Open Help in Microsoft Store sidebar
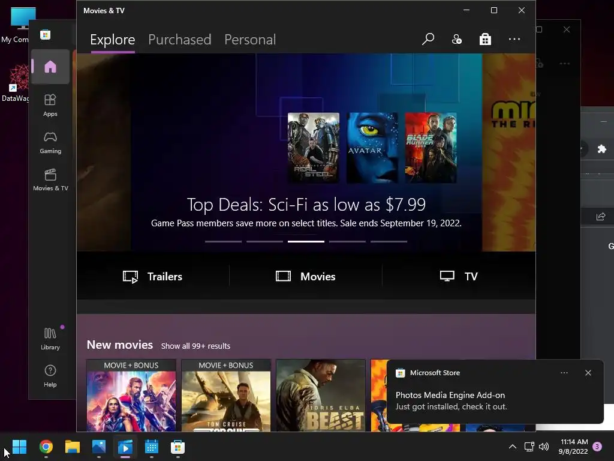614x461 pixels. click(50, 376)
